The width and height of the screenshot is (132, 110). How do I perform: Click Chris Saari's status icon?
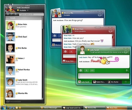17,37
